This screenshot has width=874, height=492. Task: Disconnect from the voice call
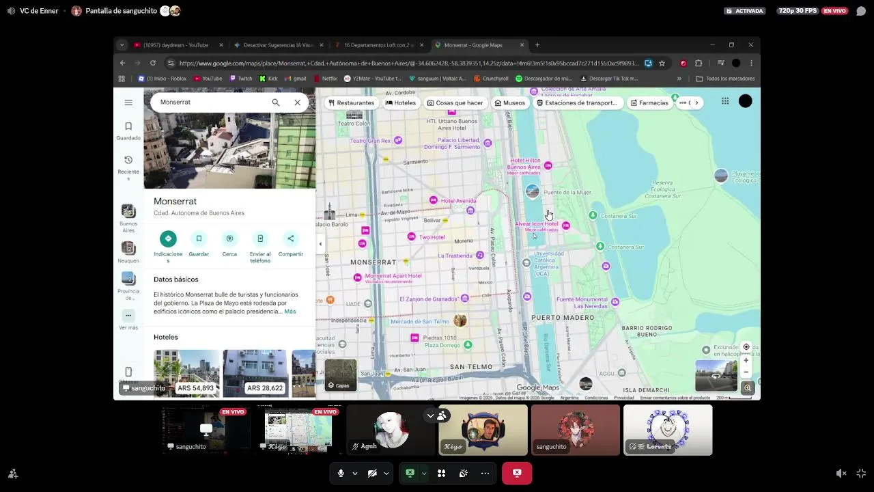[517, 473]
